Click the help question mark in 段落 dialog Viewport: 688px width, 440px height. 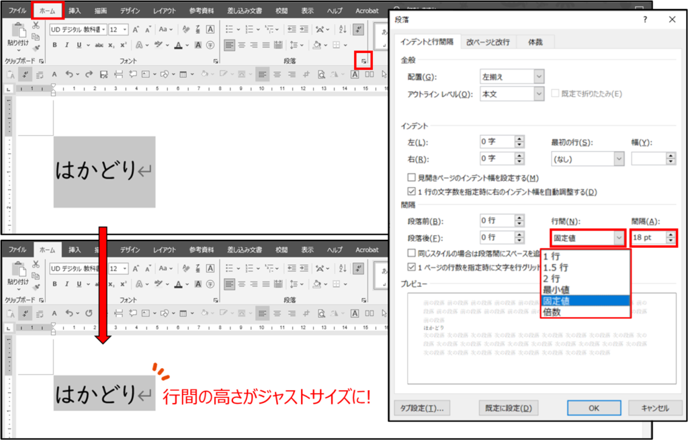(646, 20)
